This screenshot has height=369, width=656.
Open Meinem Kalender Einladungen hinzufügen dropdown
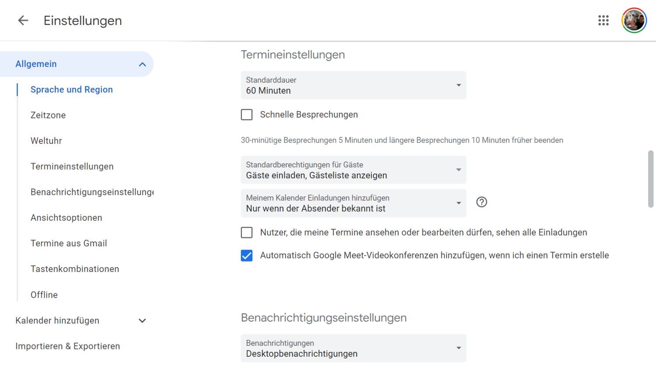click(x=353, y=203)
